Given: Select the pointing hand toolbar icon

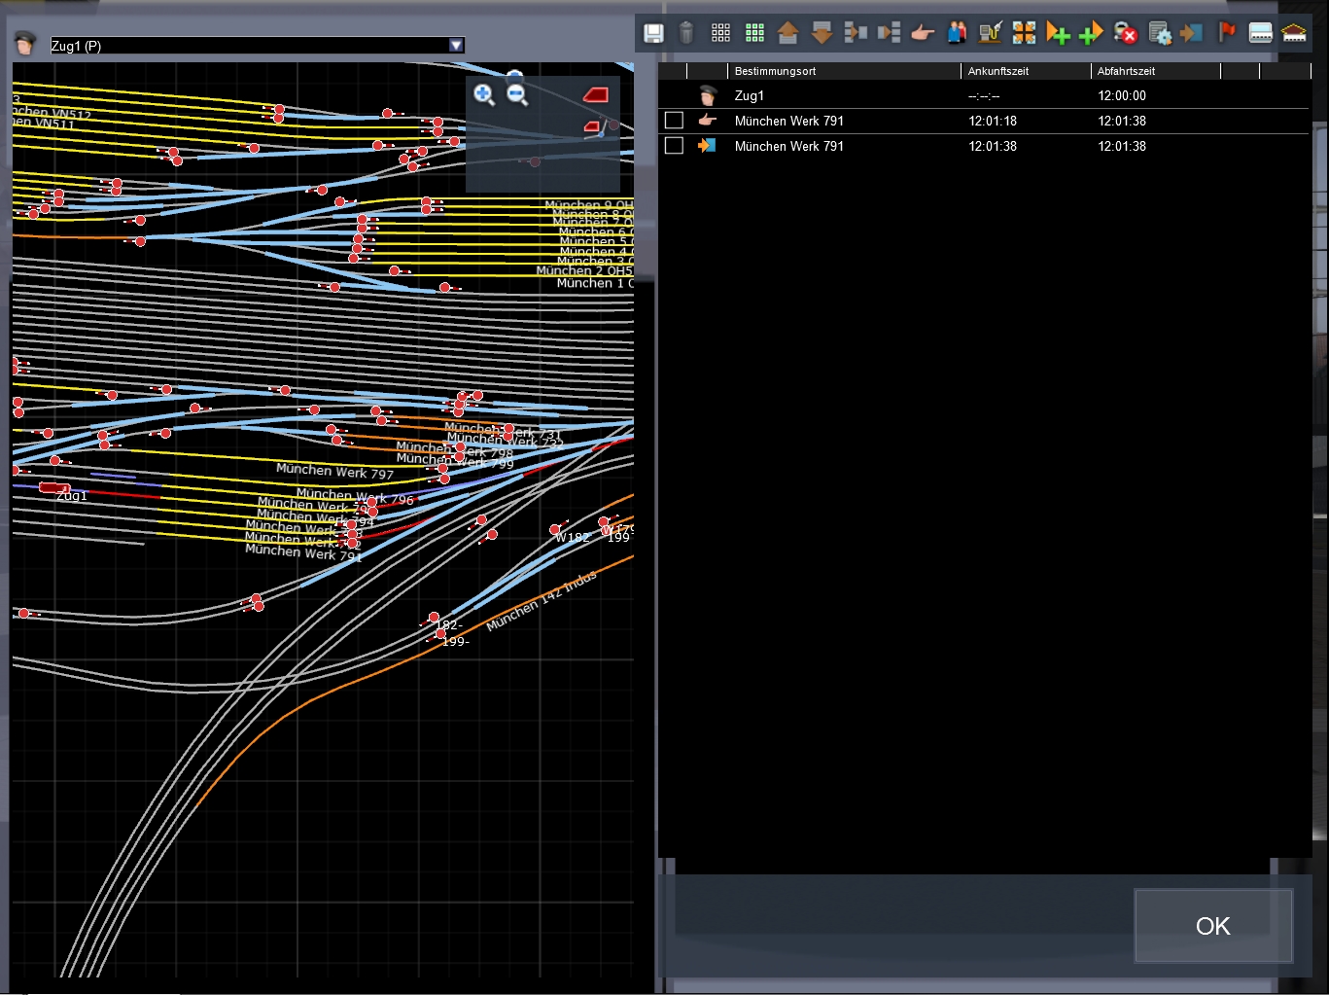Looking at the screenshot, I should 923,34.
